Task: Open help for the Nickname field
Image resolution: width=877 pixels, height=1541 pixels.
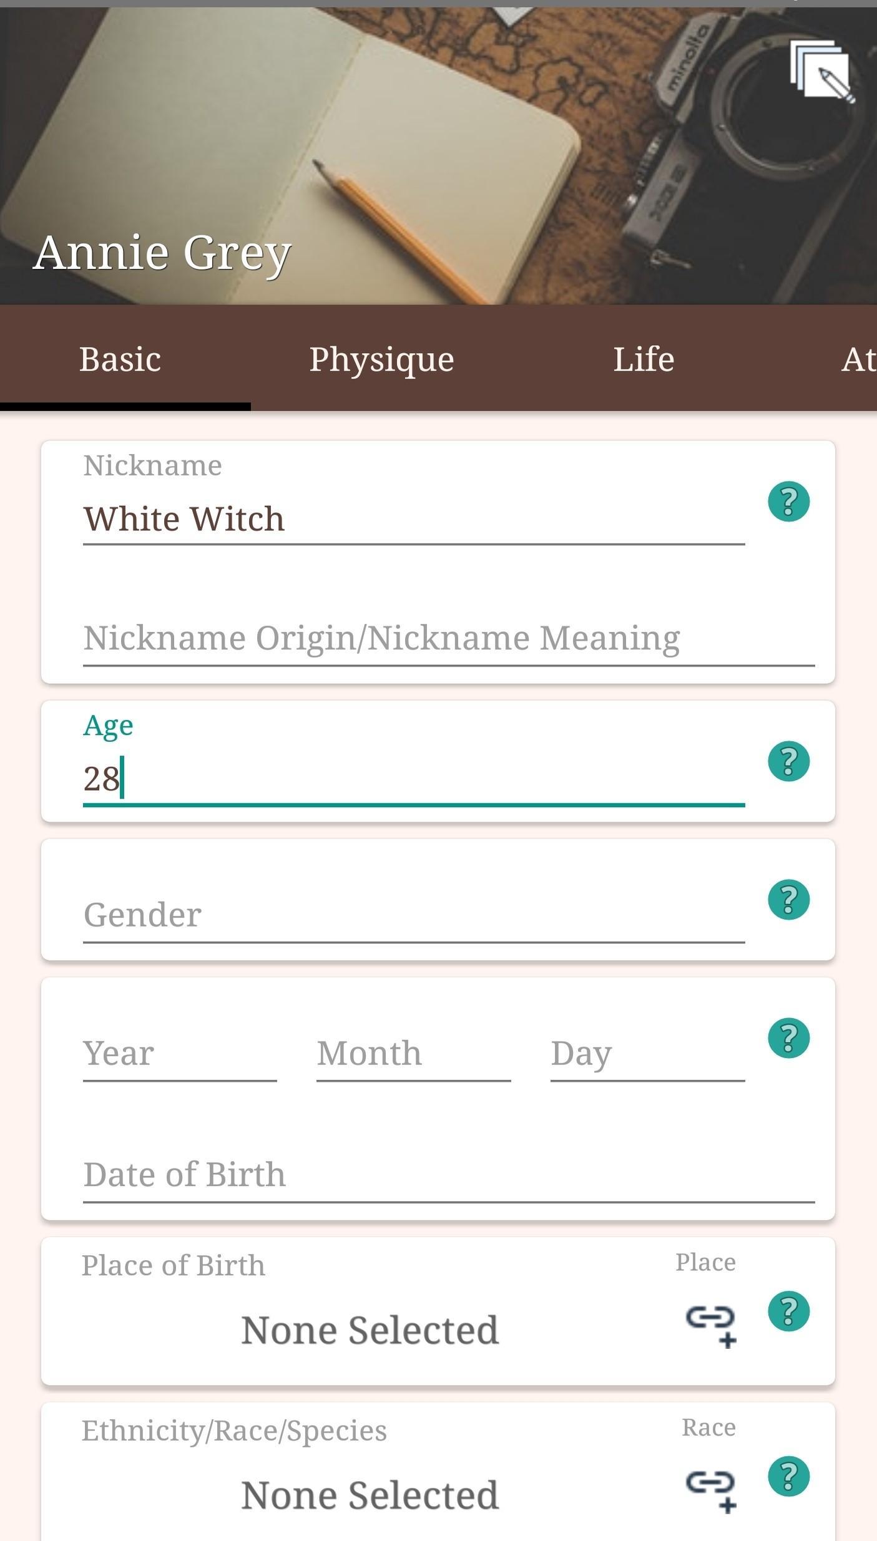Action: coord(788,501)
